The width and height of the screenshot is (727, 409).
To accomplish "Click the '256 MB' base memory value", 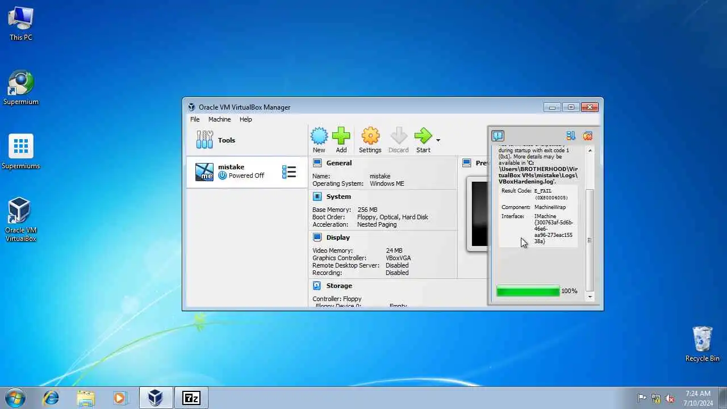I will 367,210.
